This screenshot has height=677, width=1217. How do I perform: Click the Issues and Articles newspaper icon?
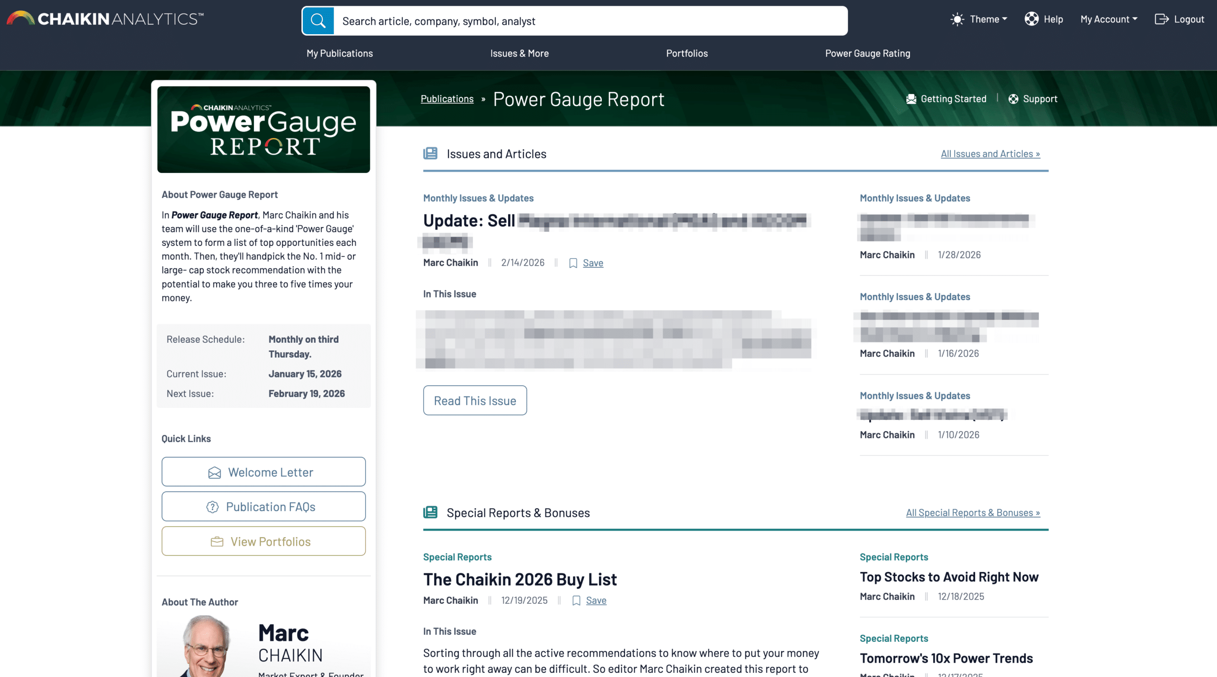(430, 154)
